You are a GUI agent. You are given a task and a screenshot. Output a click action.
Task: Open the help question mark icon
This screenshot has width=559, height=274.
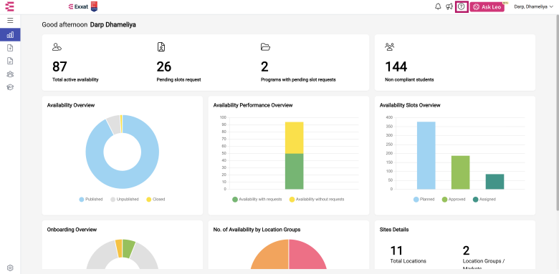[462, 6]
